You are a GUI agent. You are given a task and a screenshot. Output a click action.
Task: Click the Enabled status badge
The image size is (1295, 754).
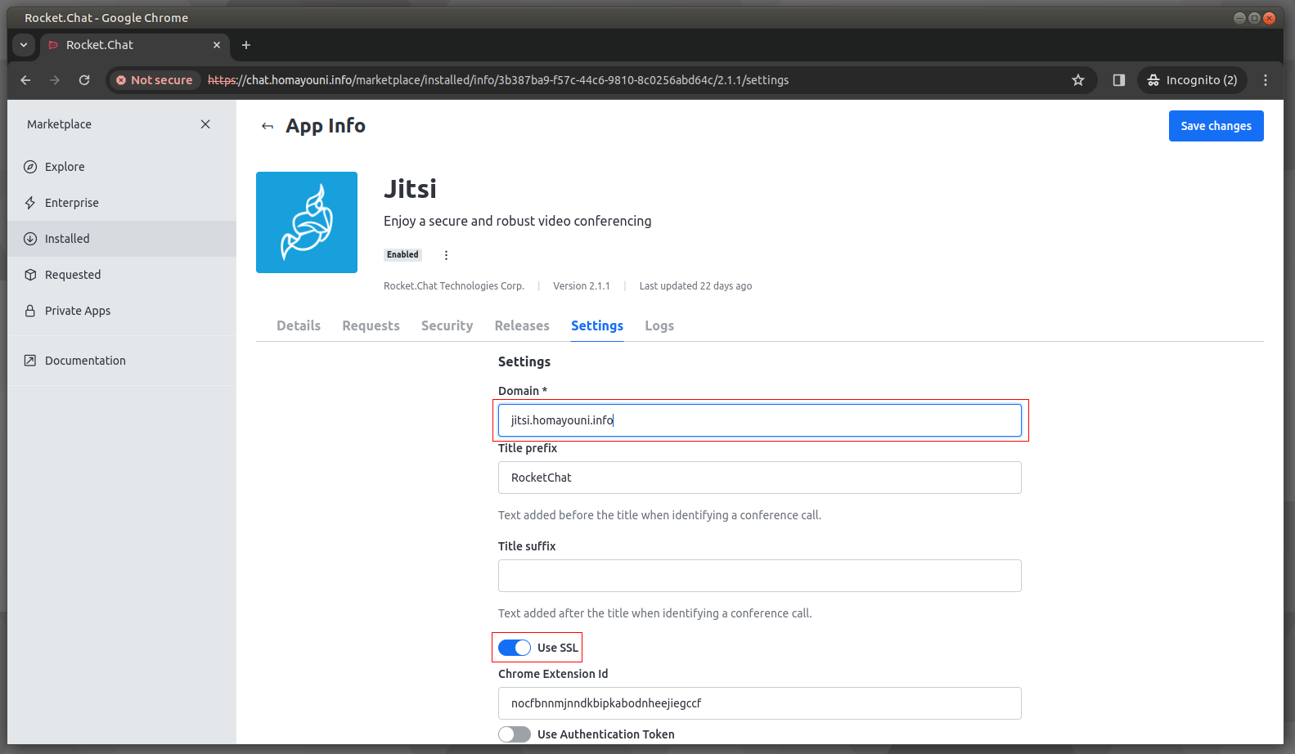tap(402, 255)
